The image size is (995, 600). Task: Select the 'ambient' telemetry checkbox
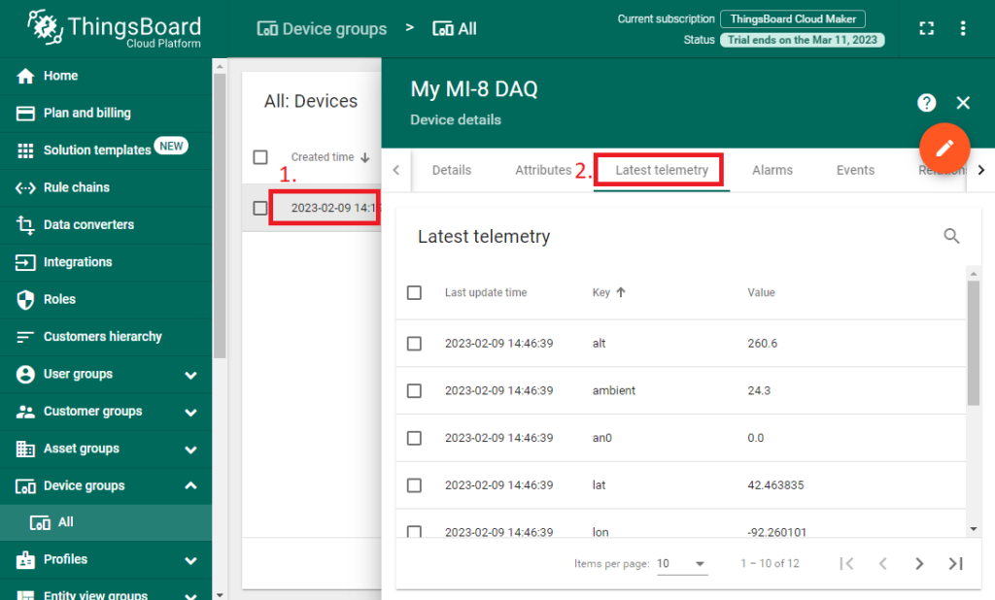tap(415, 390)
